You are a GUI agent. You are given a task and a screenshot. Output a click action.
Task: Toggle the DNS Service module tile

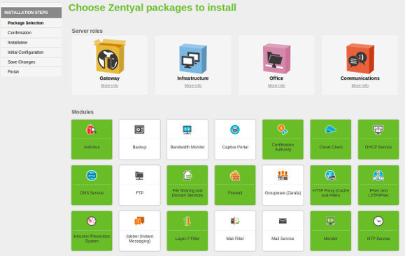pyautogui.click(x=92, y=185)
